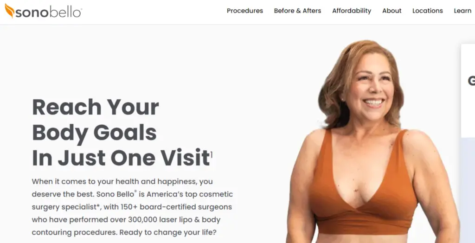Click the footnote superscript after Visit
The height and width of the screenshot is (243, 475).
coord(212,155)
